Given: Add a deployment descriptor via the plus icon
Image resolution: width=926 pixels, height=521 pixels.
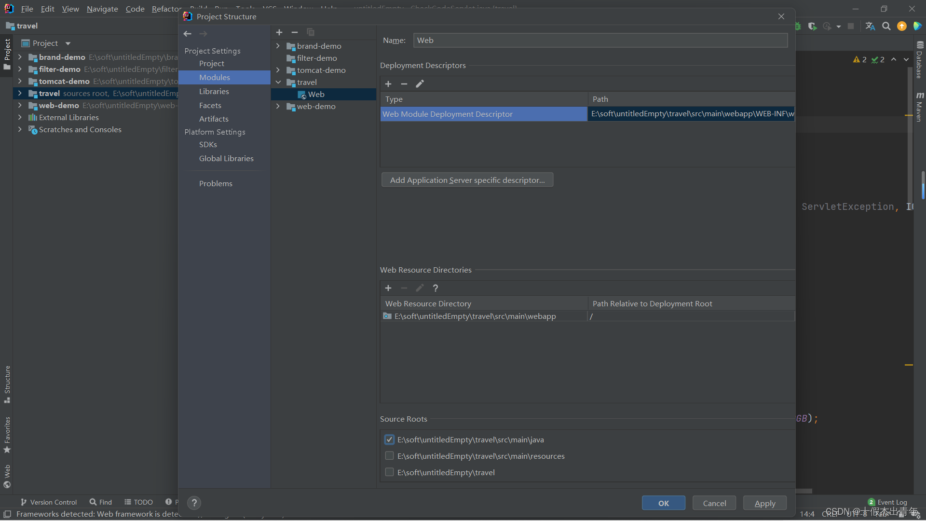Looking at the screenshot, I should coord(388,84).
